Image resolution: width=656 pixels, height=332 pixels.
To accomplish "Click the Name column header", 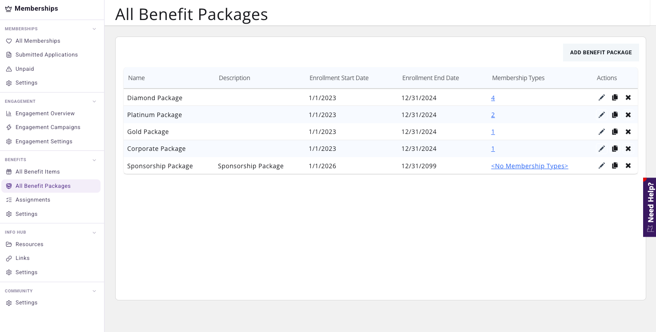I will pos(137,78).
